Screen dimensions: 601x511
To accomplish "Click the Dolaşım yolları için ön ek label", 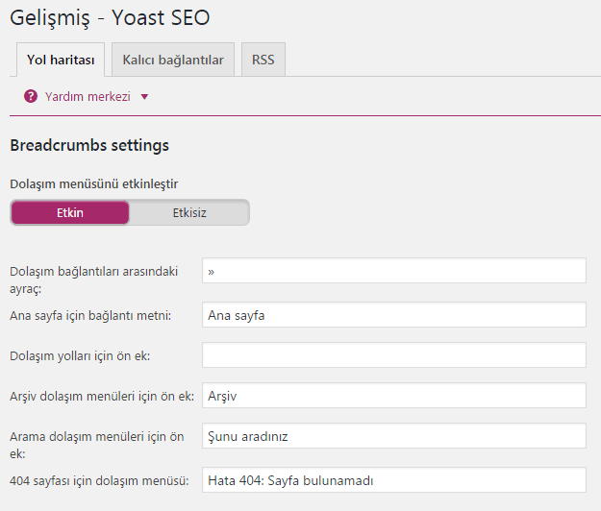I will [80, 356].
